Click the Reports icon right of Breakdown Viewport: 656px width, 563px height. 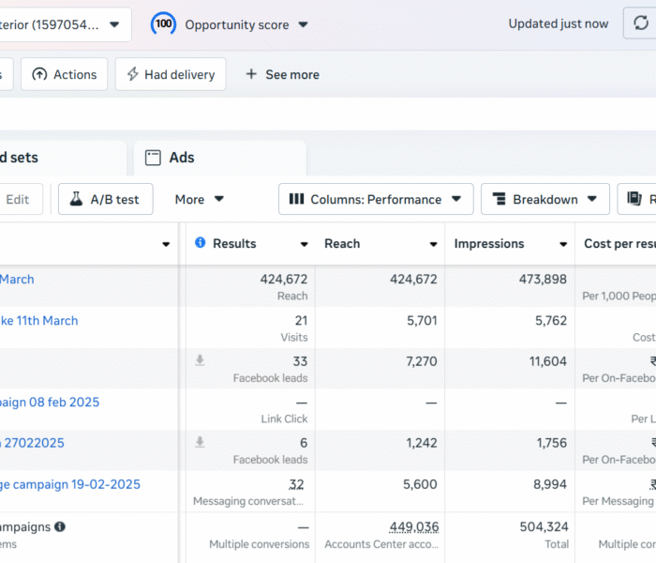pyautogui.click(x=634, y=199)
